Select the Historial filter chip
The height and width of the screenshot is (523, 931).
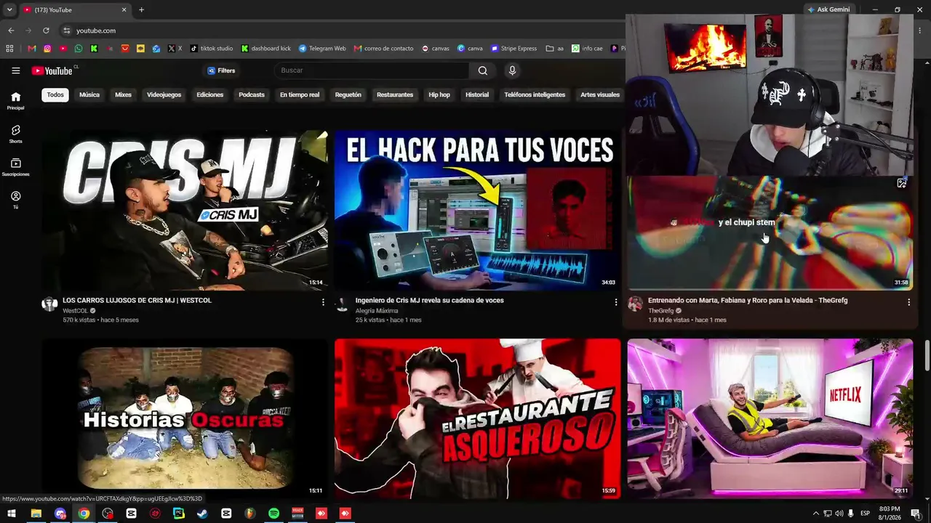point(477,94)
